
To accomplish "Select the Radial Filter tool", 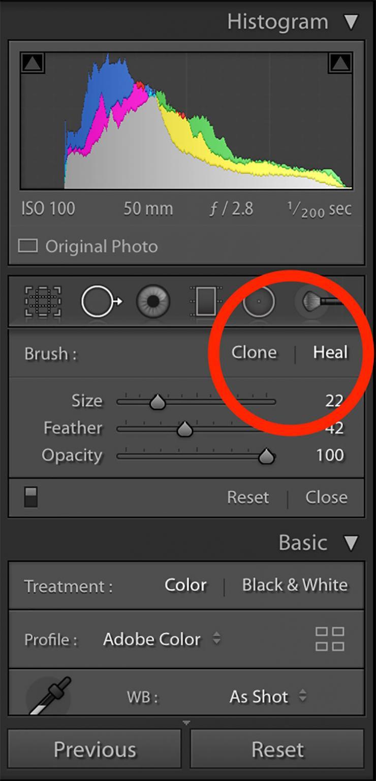I will 259,301.
